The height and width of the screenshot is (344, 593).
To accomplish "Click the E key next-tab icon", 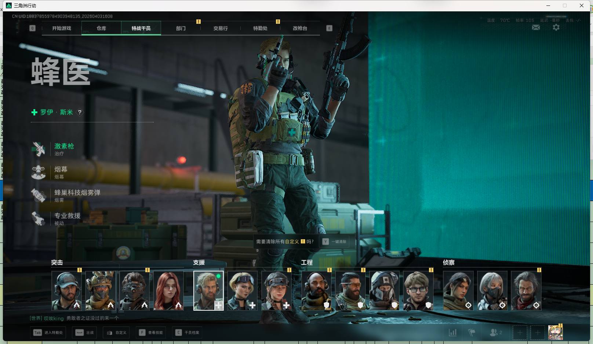I will 329,28.
